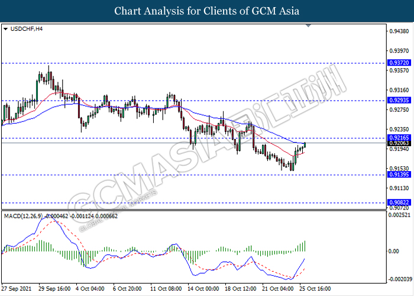The height and width of the screenshot is (296, 414).
Task: Click the 29 Sep 16:00 time label
Action: pyautogui.click(x=54, y=289)
